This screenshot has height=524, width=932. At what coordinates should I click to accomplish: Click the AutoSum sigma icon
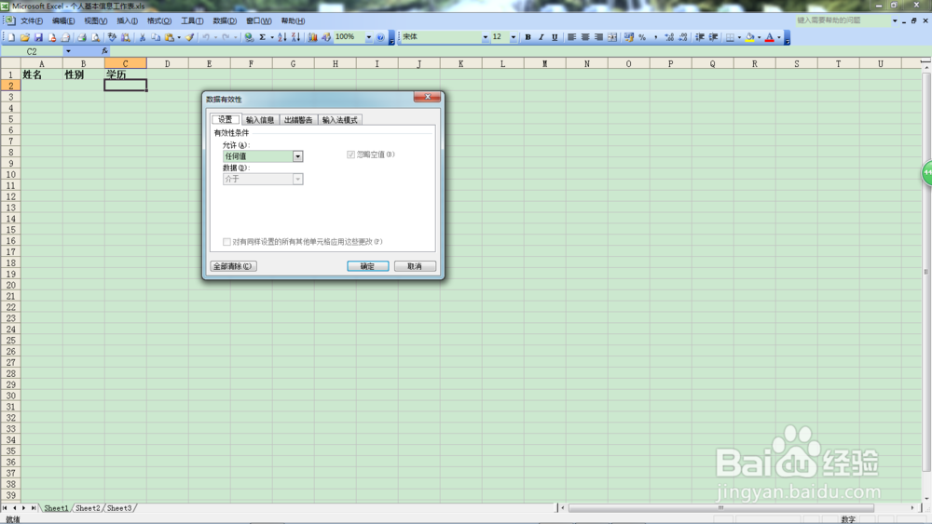coord(262,37)
